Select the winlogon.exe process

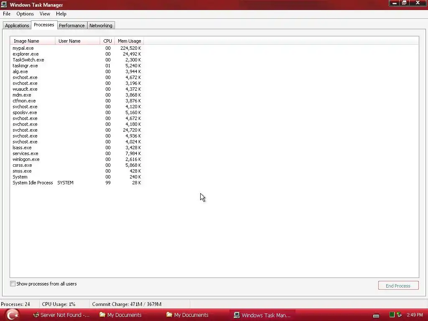77,159
